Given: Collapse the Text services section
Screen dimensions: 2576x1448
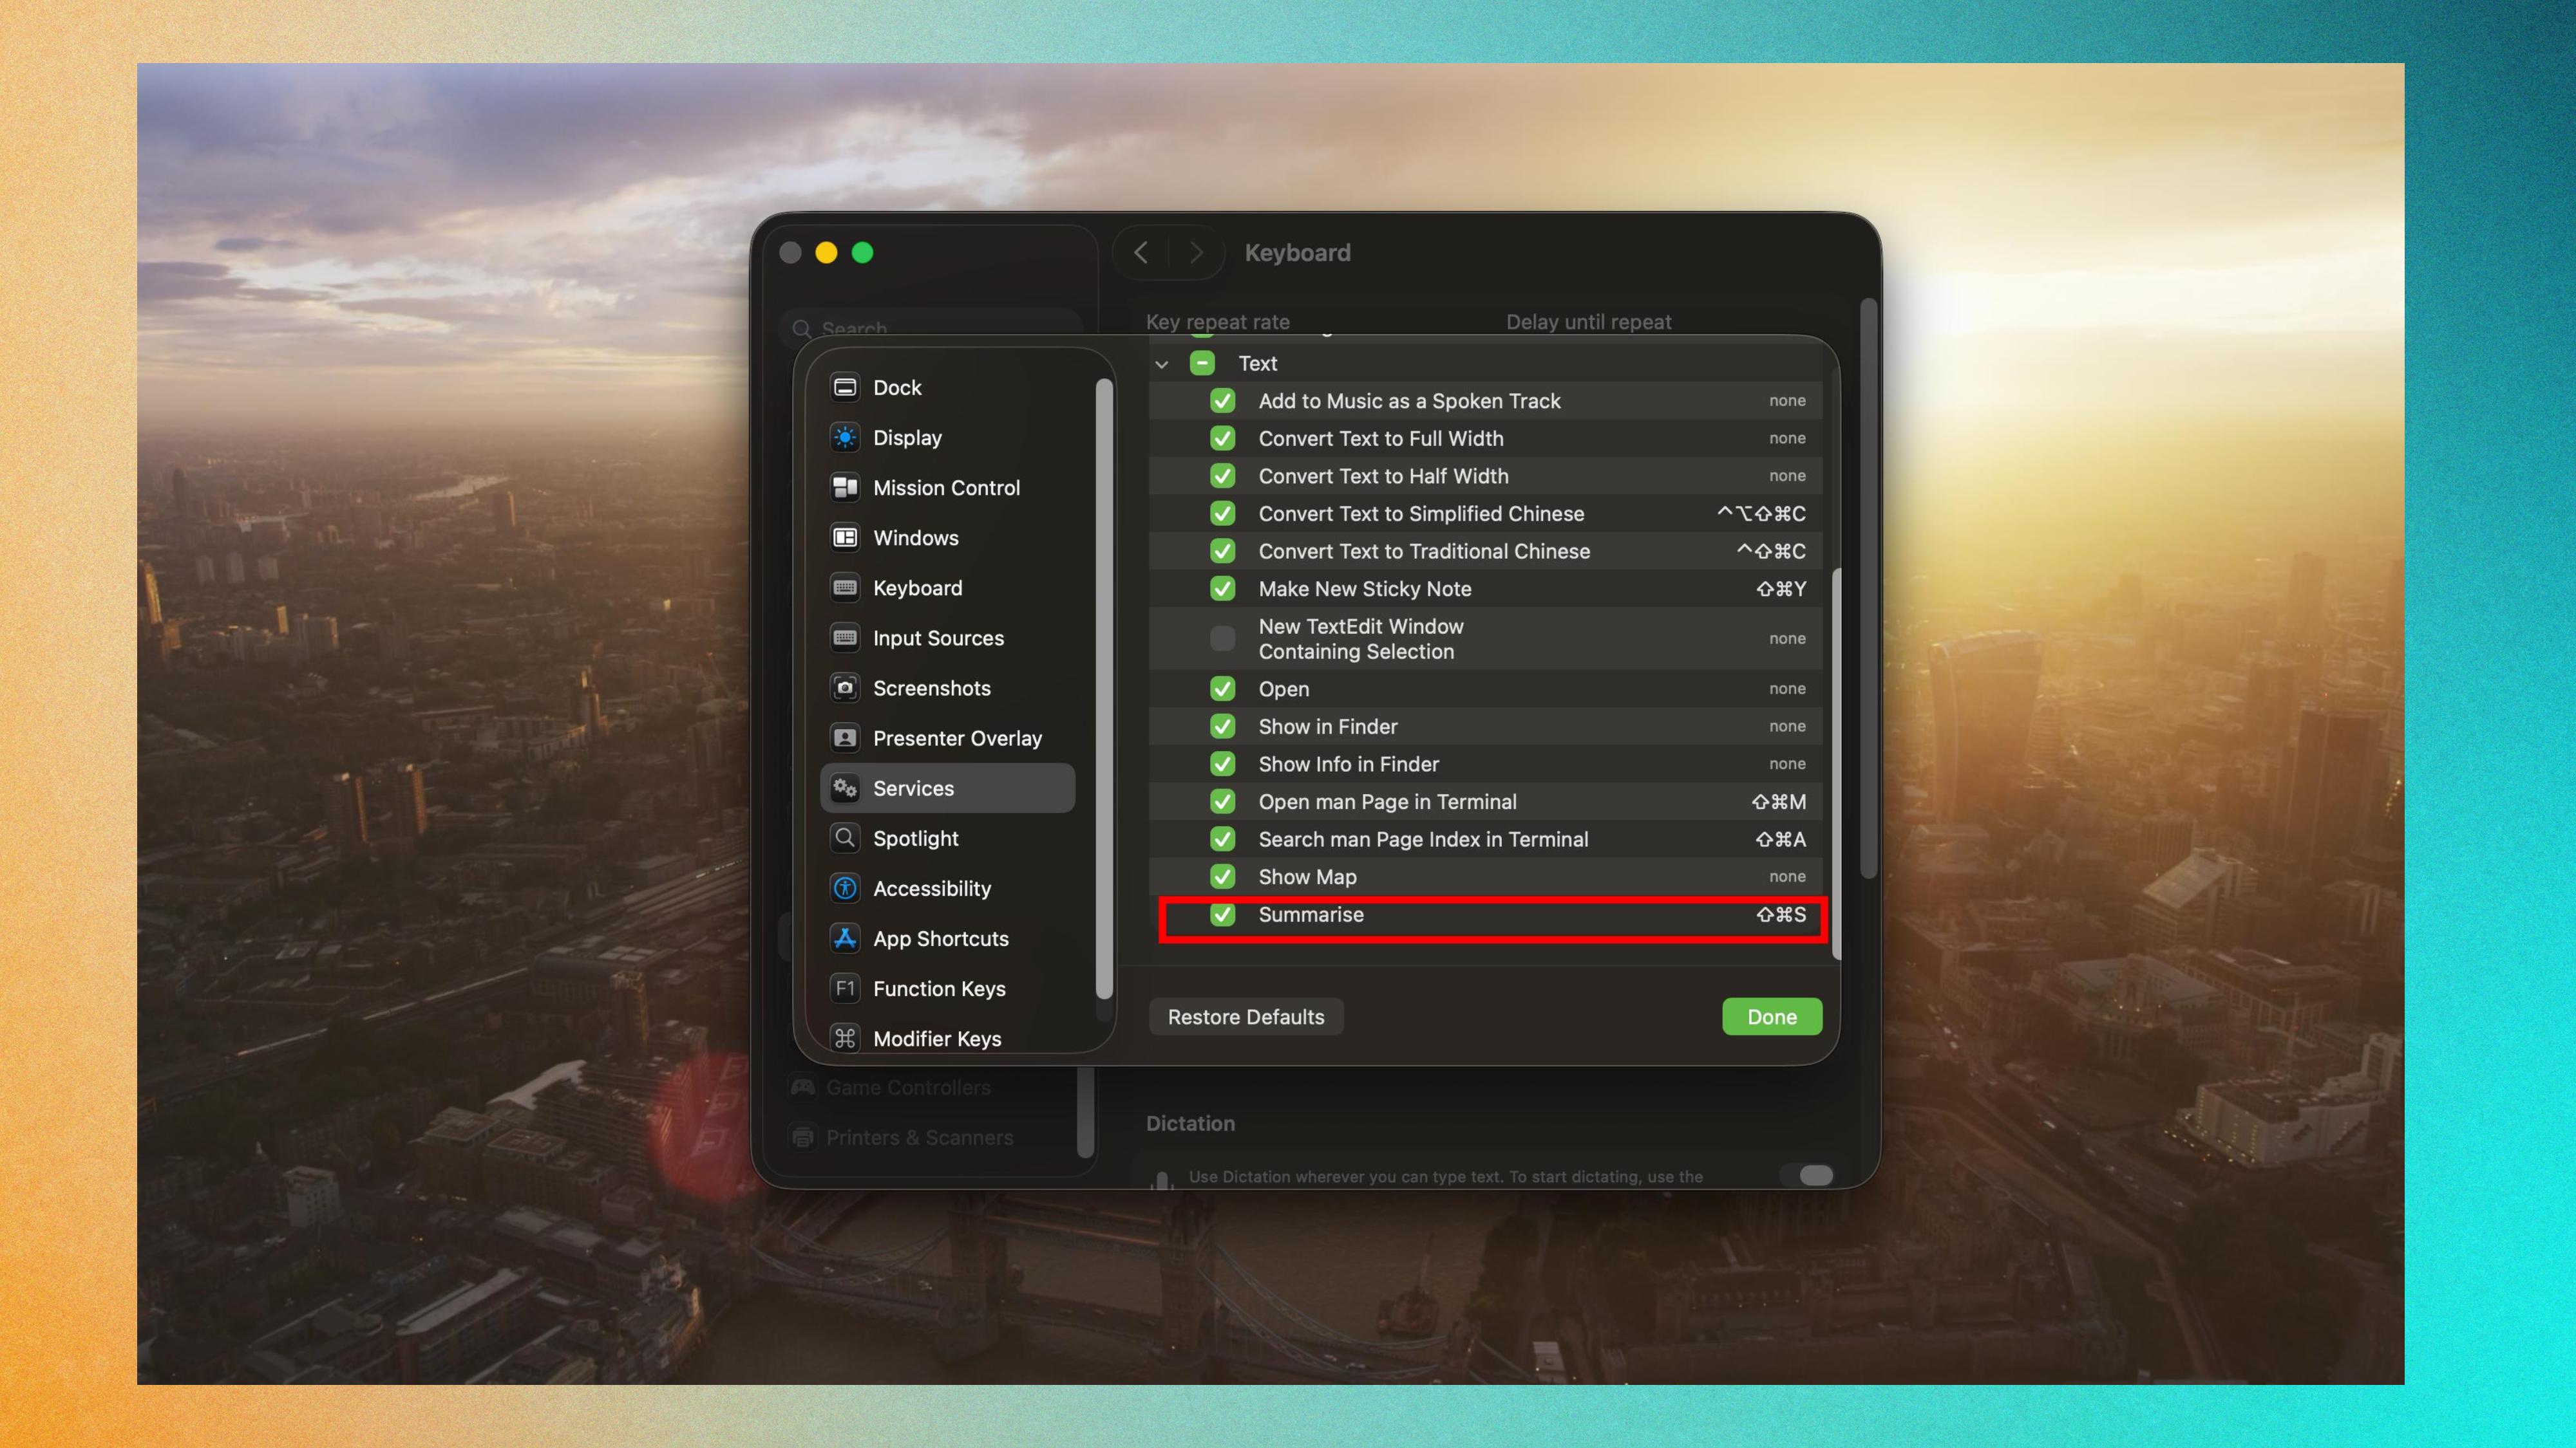Looking at the screenshot, I should tap(1162, 364).
